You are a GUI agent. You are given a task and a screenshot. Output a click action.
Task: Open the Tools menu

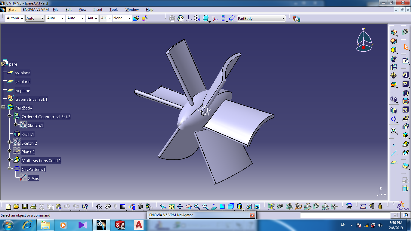pyautogui.click(x=114, y=10)
